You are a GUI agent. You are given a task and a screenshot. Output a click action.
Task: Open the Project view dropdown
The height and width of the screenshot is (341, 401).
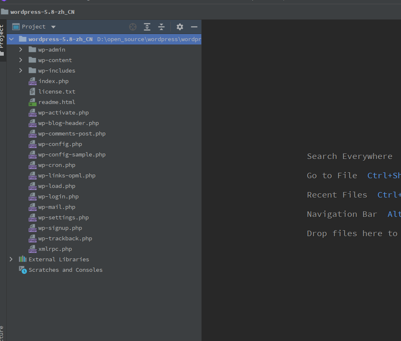tap(53, 27)
